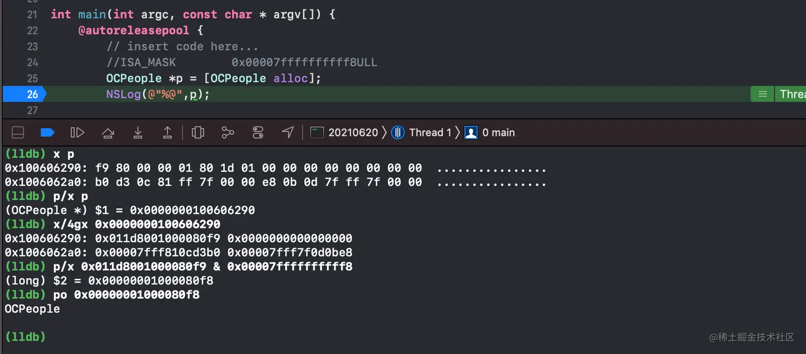Viewport: 806px width, 354px height.
Task: Open Environment Overrides
Action: pyautogui.click(x=258, y=132)
